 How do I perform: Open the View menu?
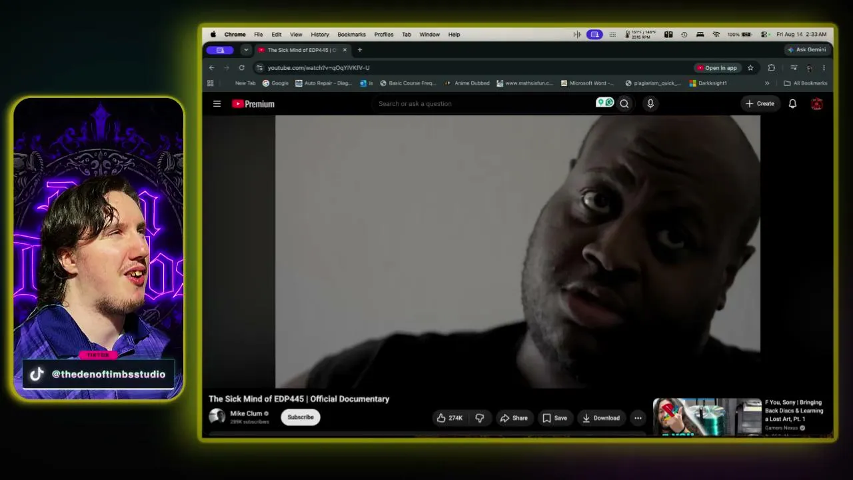coord(296,34)
